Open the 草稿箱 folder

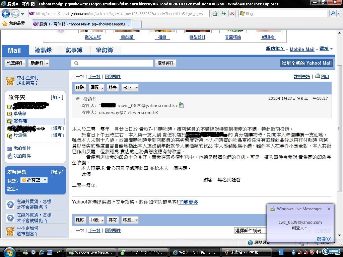coord(20,114)
